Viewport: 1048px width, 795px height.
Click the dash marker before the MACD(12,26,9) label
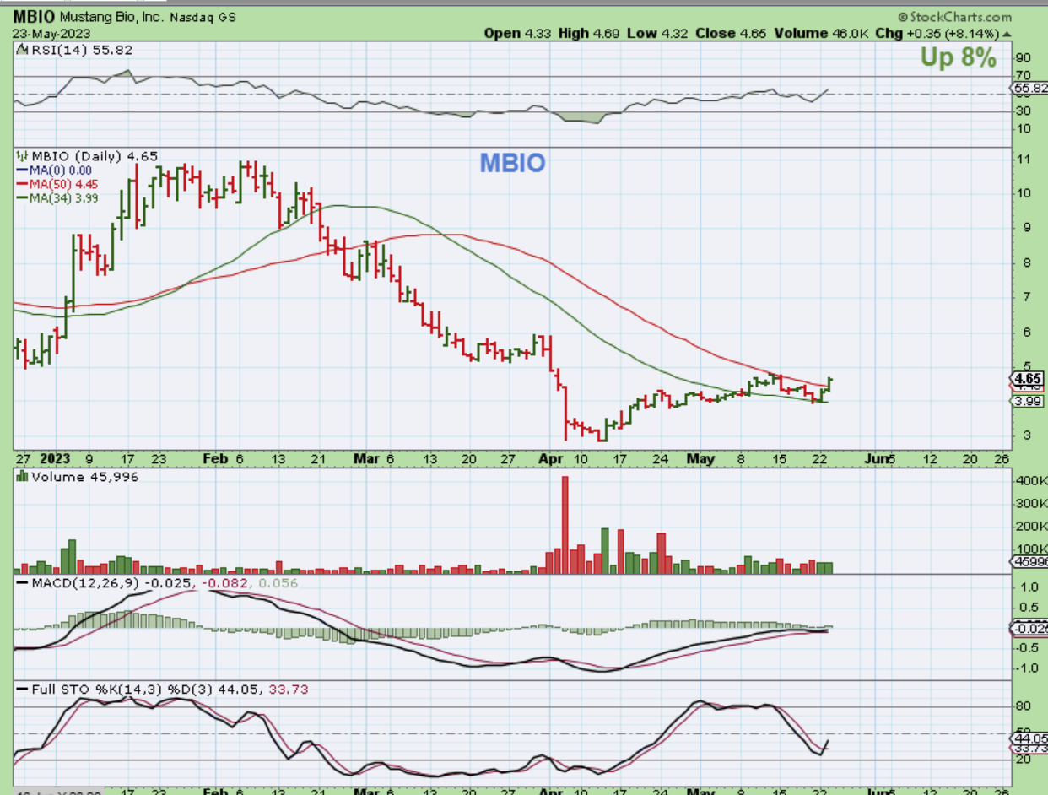[22, 583]
